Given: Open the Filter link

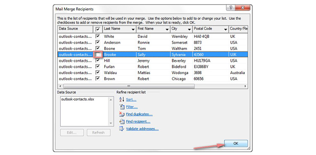Looking at the screenshot, I should click(x=132, y=107).
